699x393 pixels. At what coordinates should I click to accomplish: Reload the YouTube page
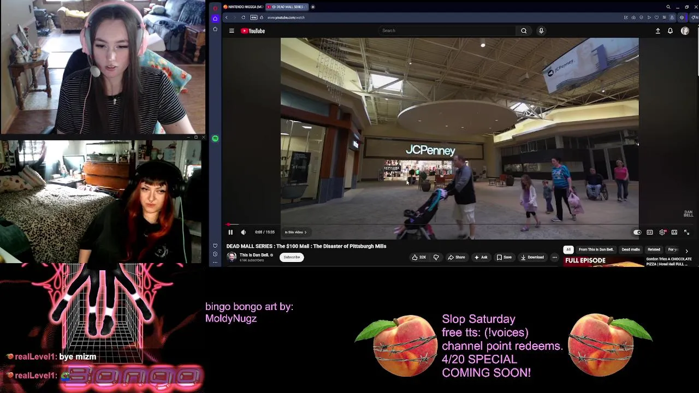tap(244, 17)
